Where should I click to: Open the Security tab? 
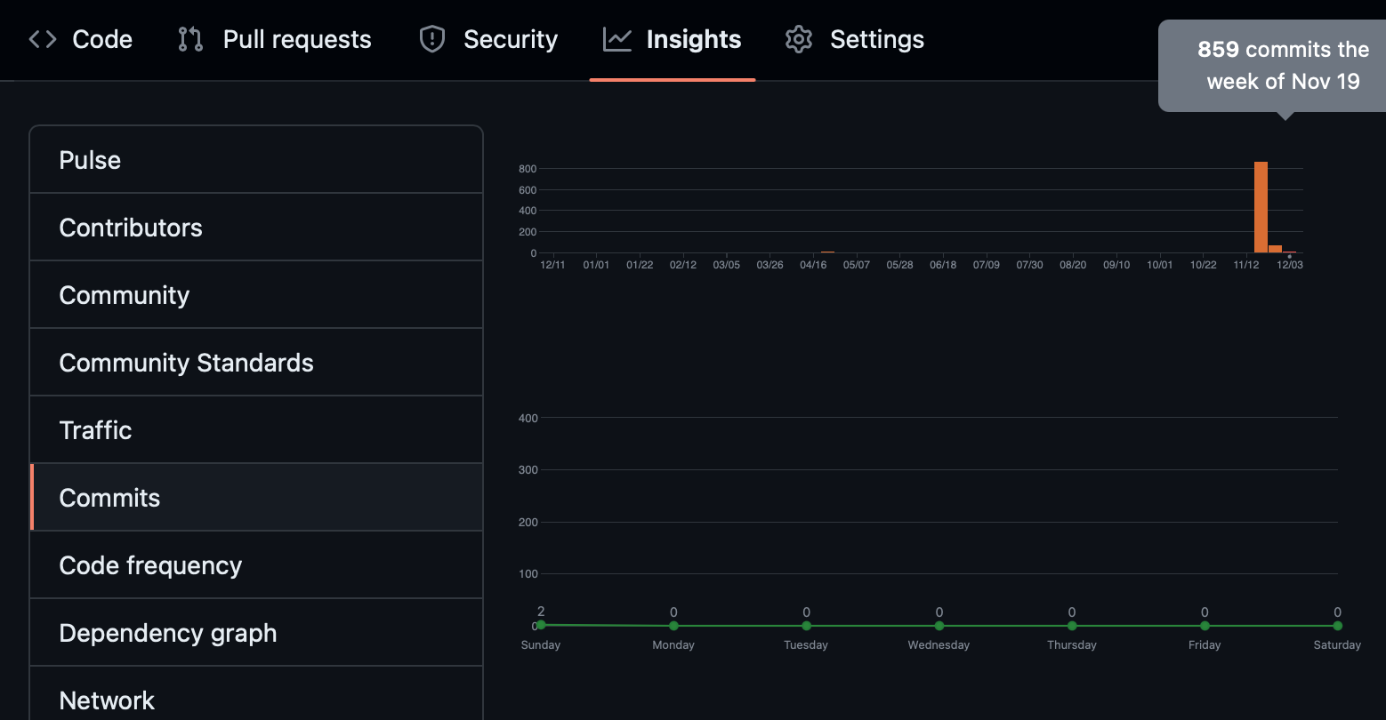click(x=510, y=39)
